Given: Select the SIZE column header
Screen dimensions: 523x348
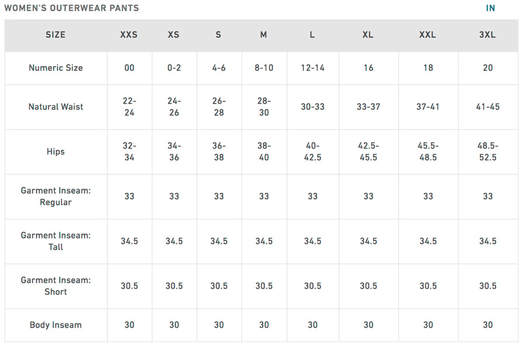Looking at the screenshot, I should click(56, 35).
